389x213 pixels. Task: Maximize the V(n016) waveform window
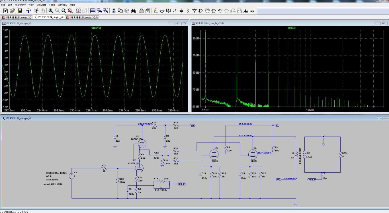click(178, 23)
